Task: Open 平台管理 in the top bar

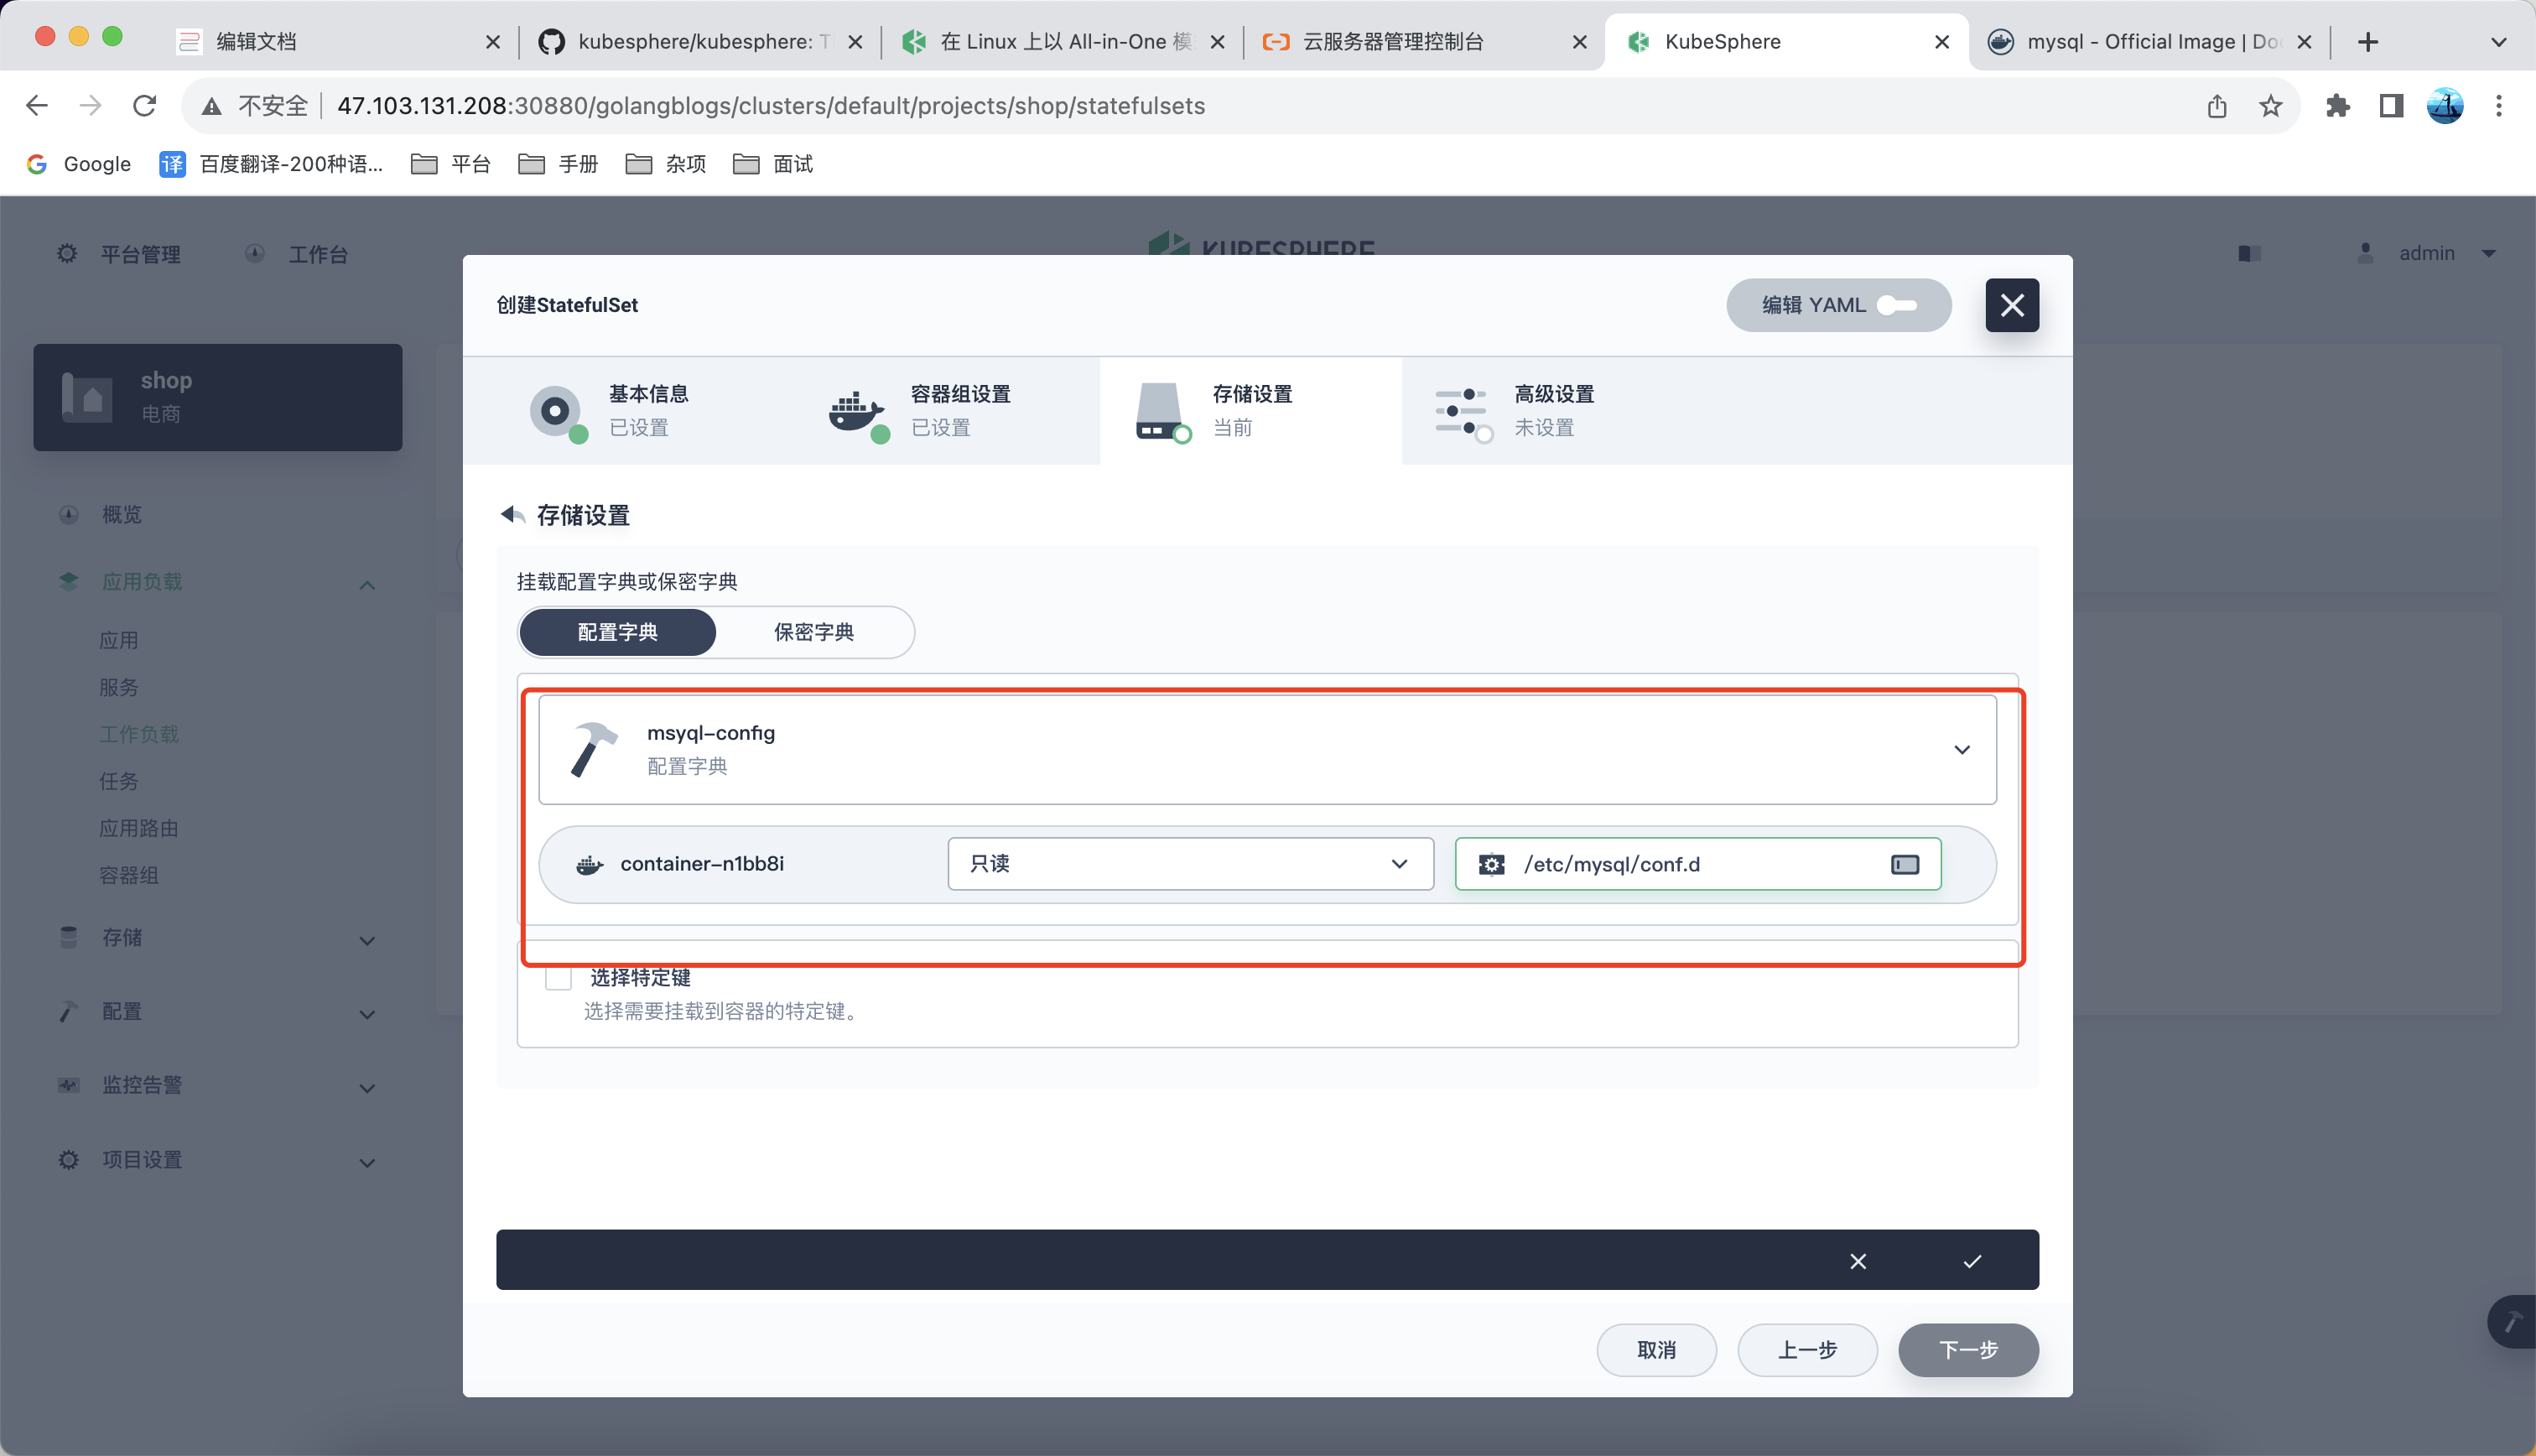Action: [x=119, y=254]
